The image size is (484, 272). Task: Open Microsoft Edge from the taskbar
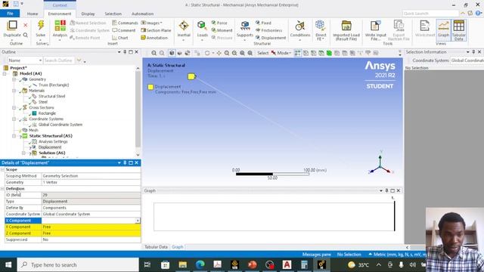[x=200, y=264]
